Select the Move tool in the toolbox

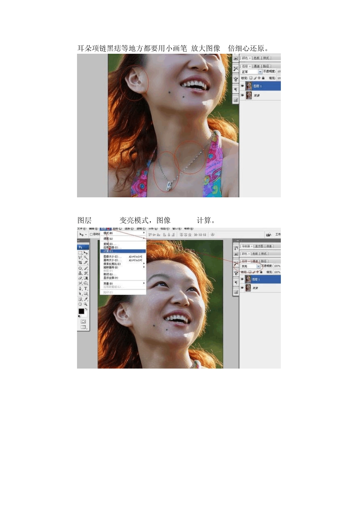pos(86,253)
